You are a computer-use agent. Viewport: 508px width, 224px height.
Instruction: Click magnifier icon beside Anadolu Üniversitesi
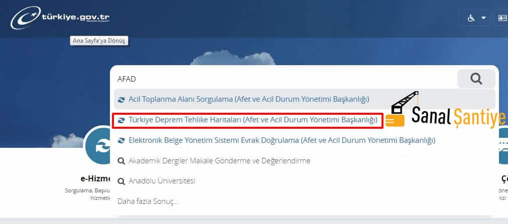[121, 181]
